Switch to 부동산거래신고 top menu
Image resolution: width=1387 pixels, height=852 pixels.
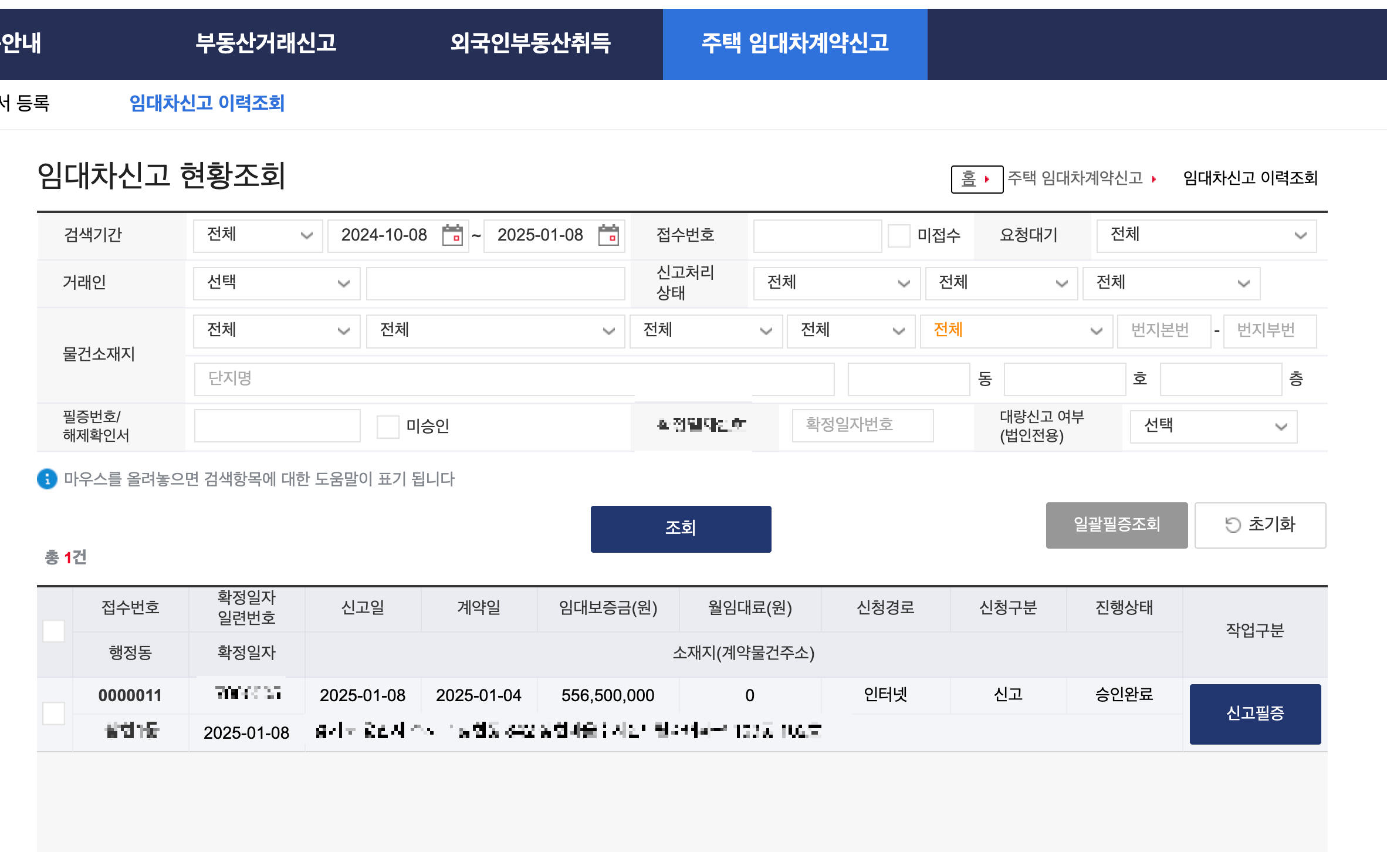pos(266,43)
